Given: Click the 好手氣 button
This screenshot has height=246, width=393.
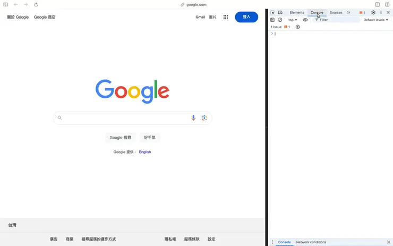Looking at the screenshot, I should tap(150, 138).
